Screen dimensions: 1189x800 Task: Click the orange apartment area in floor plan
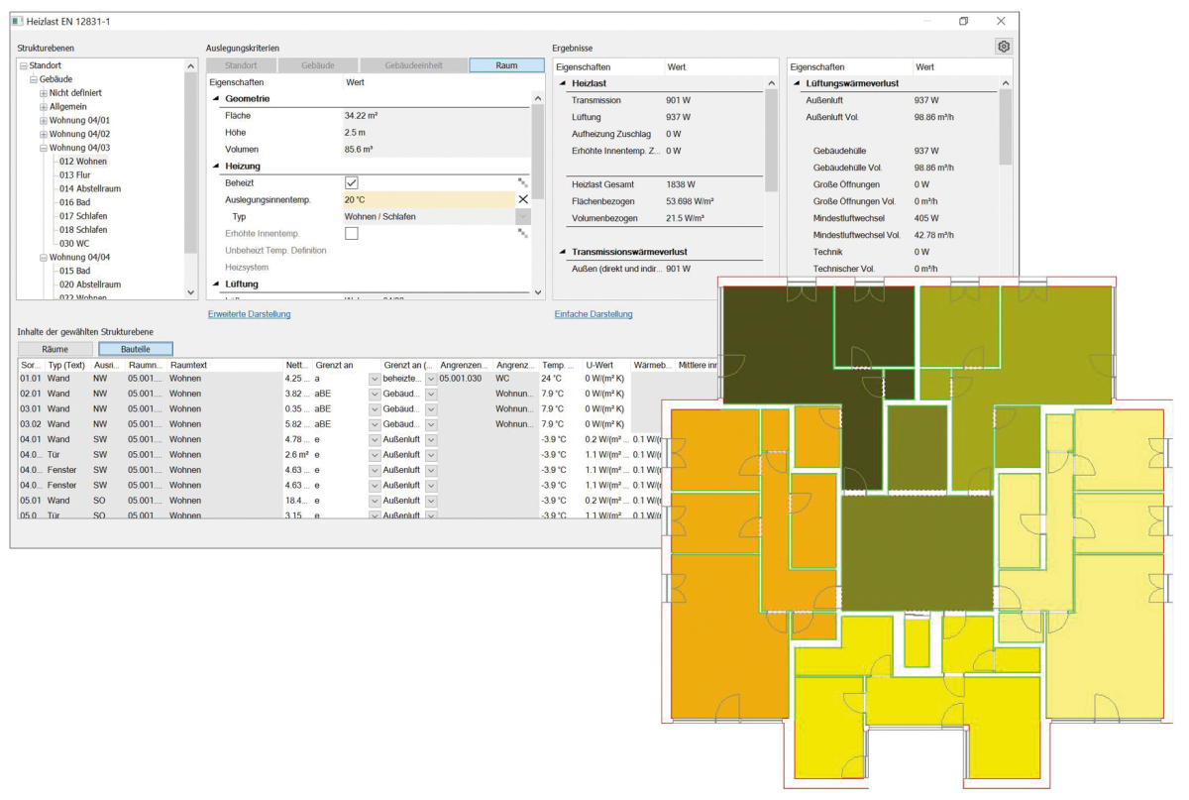point(713,595)
